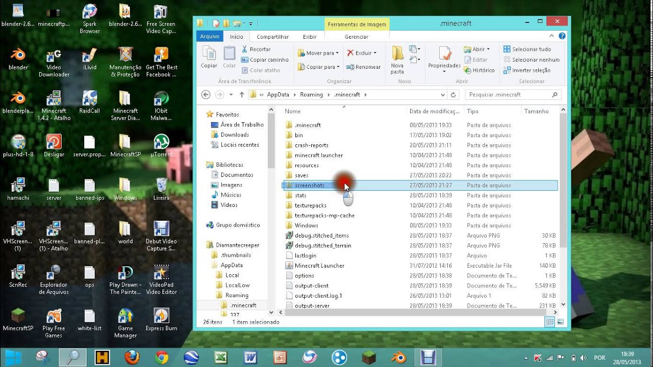Switch to the Início ribbon tab
The width and height of the screenshot is (653, 367).
237,37
